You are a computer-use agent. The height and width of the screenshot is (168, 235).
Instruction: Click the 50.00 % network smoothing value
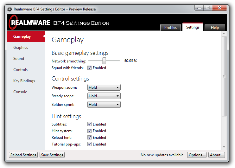130,61
